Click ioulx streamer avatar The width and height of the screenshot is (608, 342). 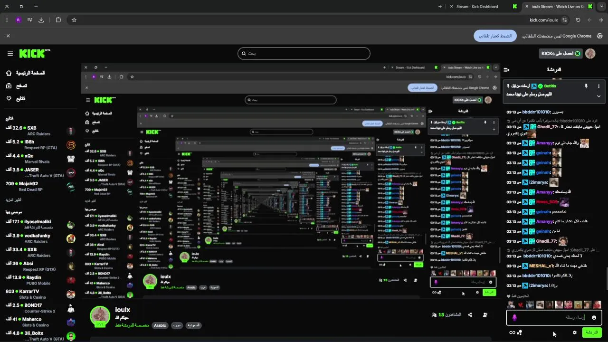pyautogui.click(x=100, y=316)
